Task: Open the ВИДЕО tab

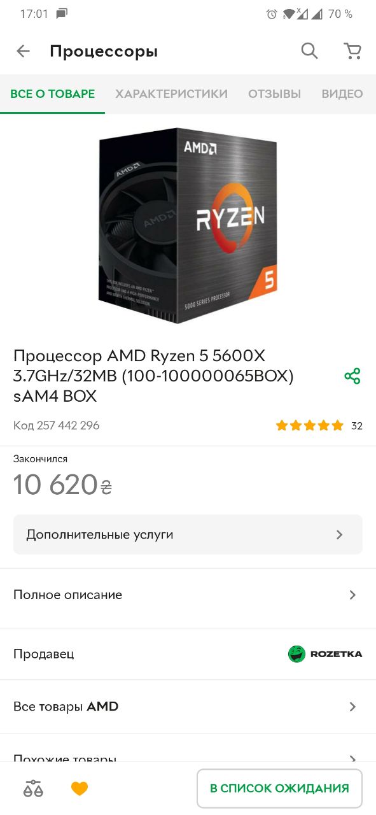Action: tap(342, 94)
